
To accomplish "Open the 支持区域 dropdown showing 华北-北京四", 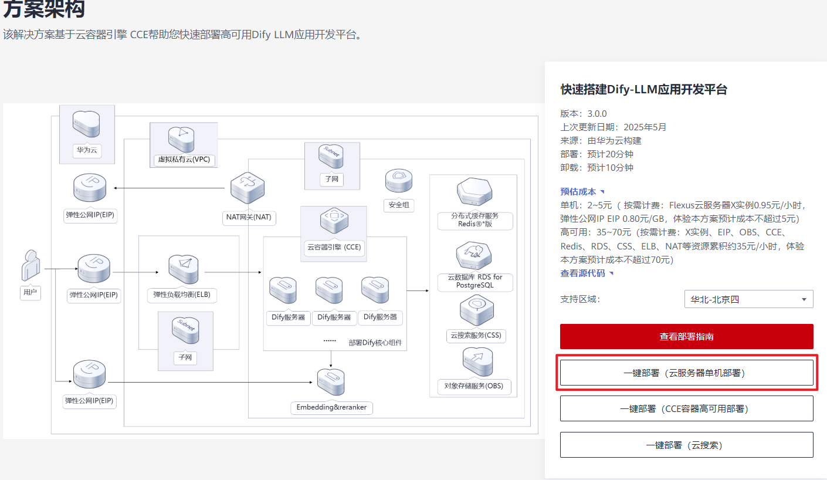I will 748,299.
